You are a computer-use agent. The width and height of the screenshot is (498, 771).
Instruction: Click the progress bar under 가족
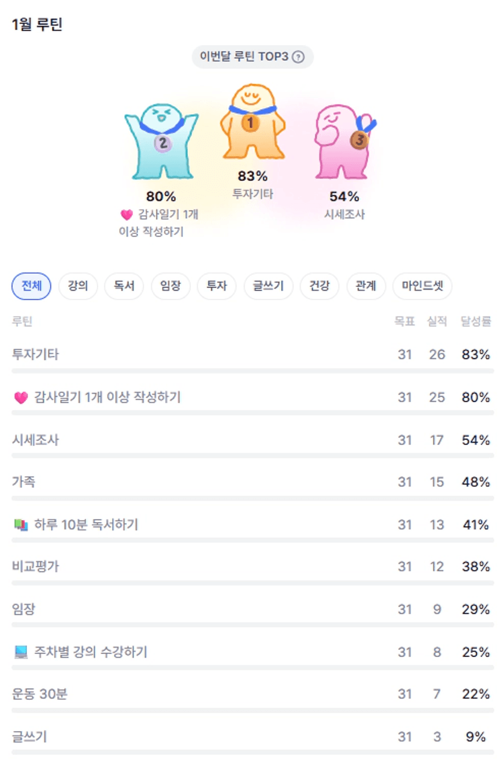pyautogui.click(x=252, y=499)
